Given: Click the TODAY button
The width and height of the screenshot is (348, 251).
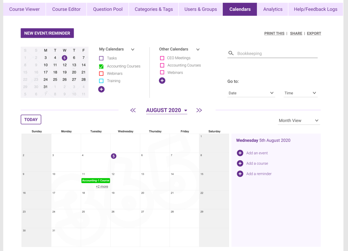Looking at the screenshot, I should (x=31, y=120).
